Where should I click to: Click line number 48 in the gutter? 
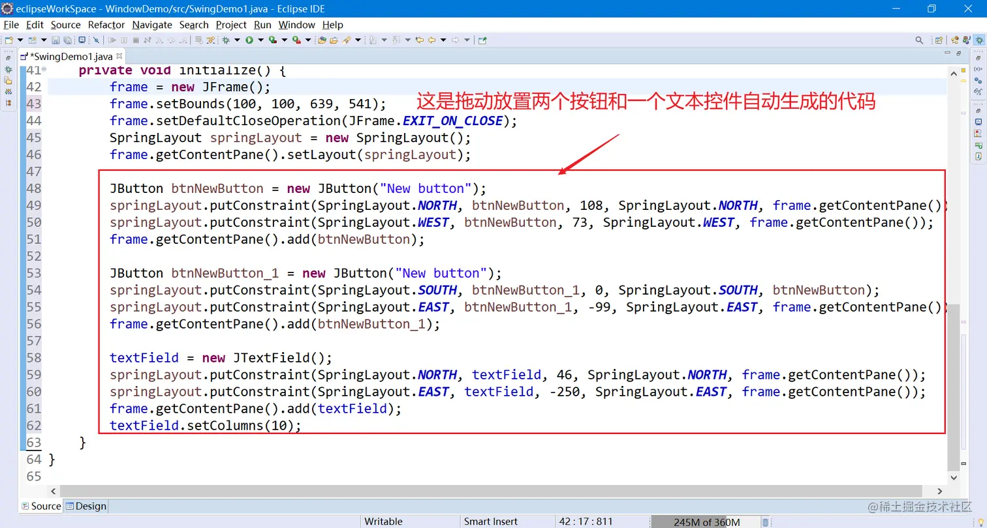[x=34, y=188]
